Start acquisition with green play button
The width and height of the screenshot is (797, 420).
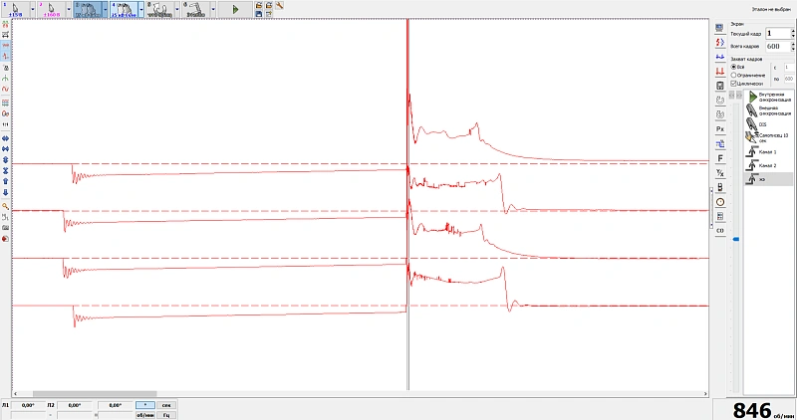point(235,9)
